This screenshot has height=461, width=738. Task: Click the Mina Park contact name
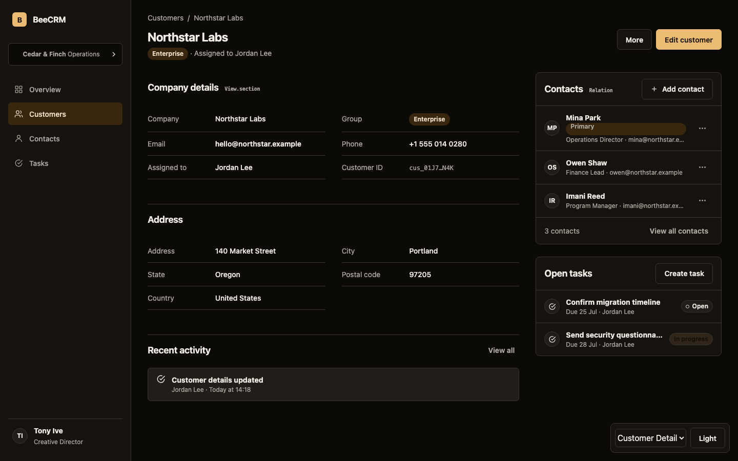tap(583, 118)
